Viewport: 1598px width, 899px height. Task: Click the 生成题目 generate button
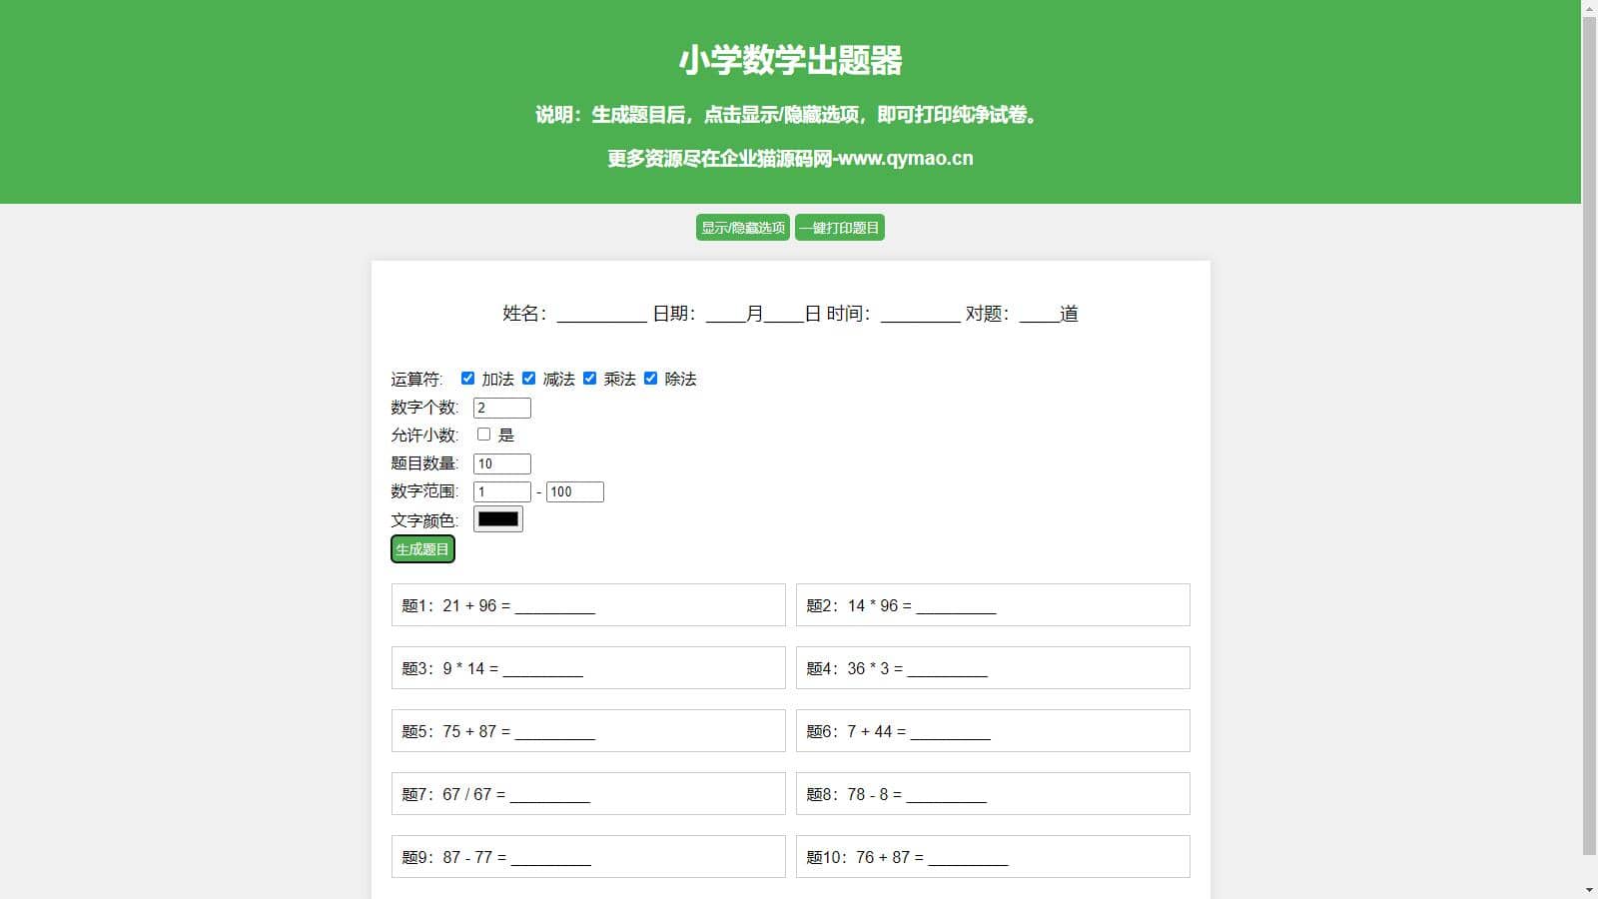tap(422, 549)
